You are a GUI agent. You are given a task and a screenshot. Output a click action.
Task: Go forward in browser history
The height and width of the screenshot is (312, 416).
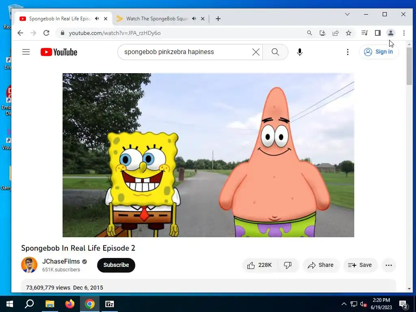[x=33, y=33]
